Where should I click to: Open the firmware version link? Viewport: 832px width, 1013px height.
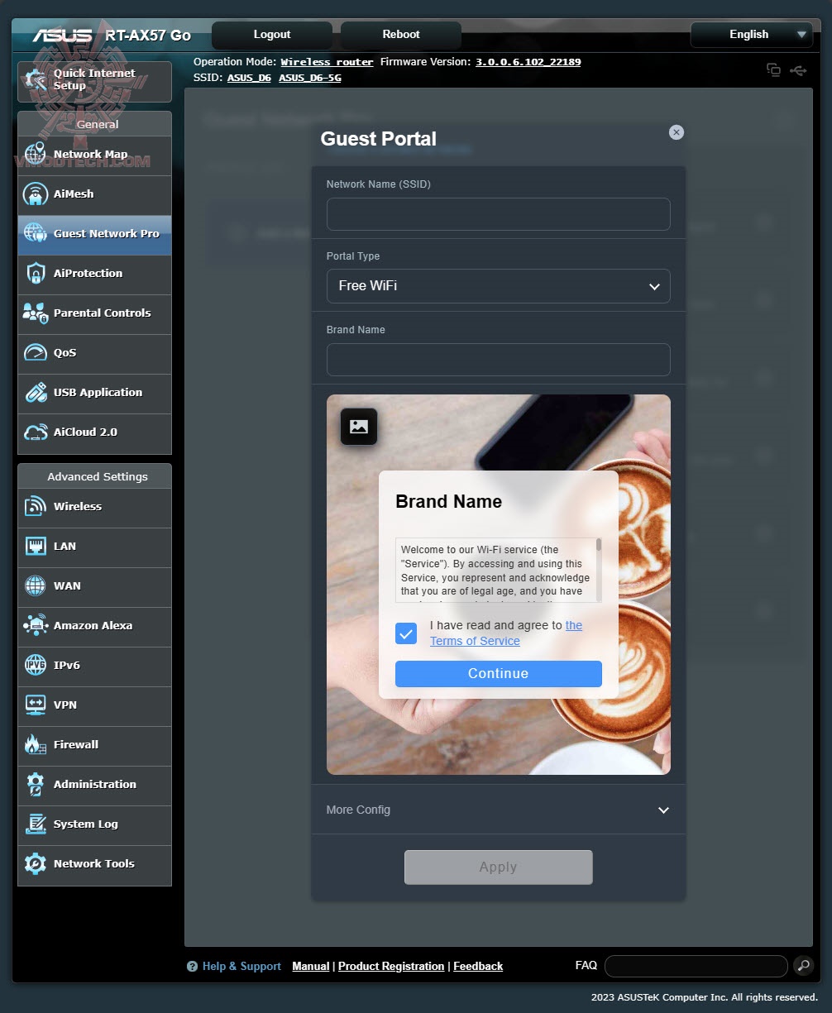pyautogui.click(x=528, y=62)
